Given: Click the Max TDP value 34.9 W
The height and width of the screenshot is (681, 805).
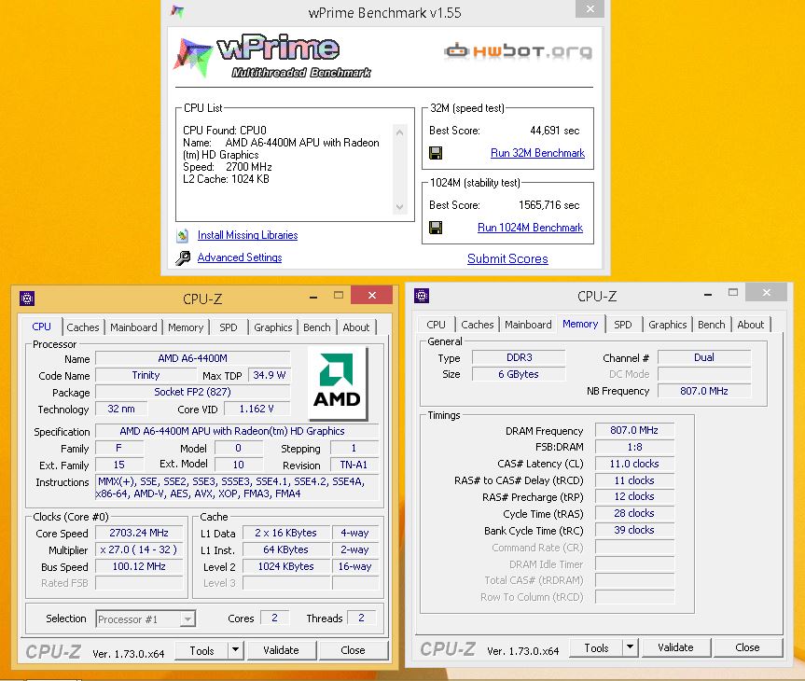Looking at the screenshot, I should [x=269, y=375].
